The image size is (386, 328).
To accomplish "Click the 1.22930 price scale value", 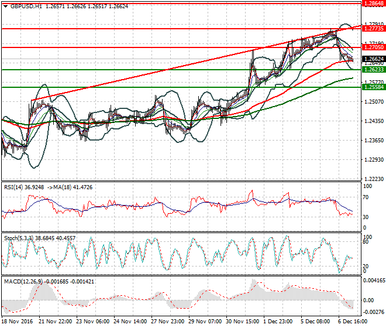I will pyautogui.click(x=374, y=160).
